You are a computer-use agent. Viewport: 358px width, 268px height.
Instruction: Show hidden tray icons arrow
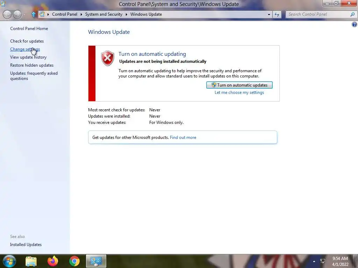(314, 261)
